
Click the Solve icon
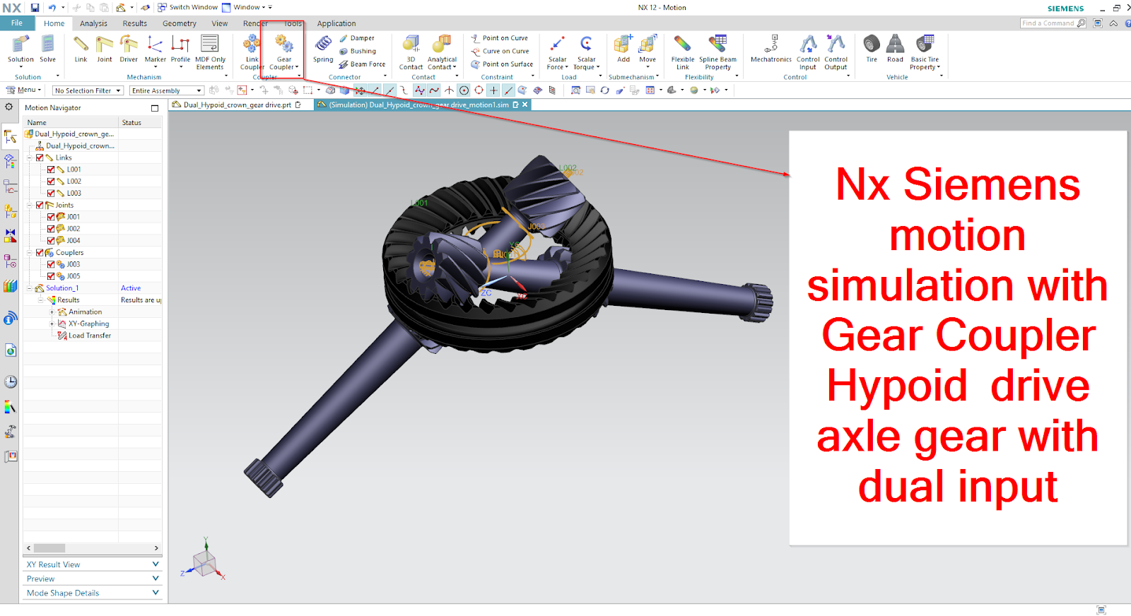click(x=47, y=49)
